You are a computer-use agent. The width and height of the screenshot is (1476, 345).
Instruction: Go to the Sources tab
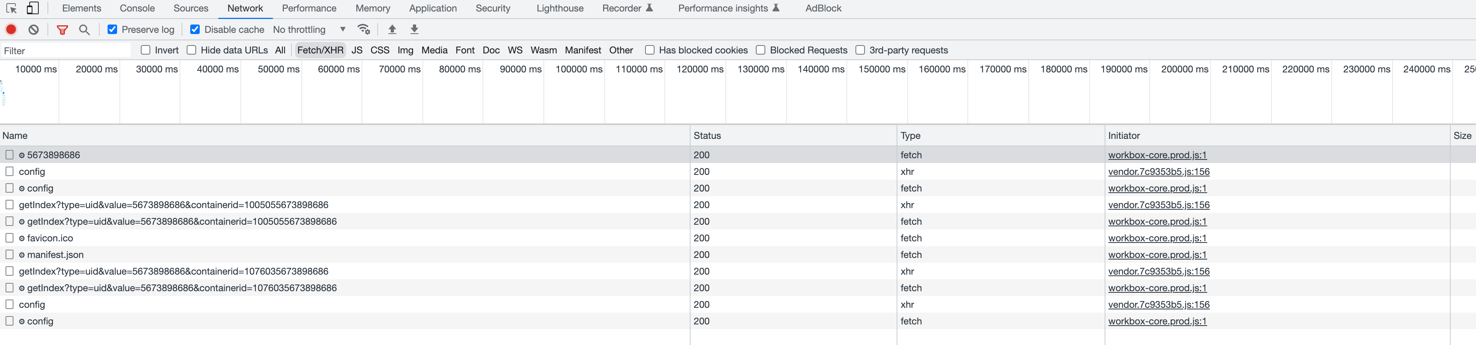[191, 8]
